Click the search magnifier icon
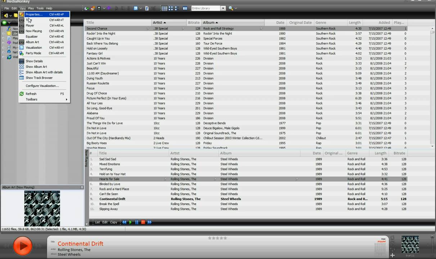The width and height of the screenshot is (436, 259). pyautogui.click(x=231, y=8)
